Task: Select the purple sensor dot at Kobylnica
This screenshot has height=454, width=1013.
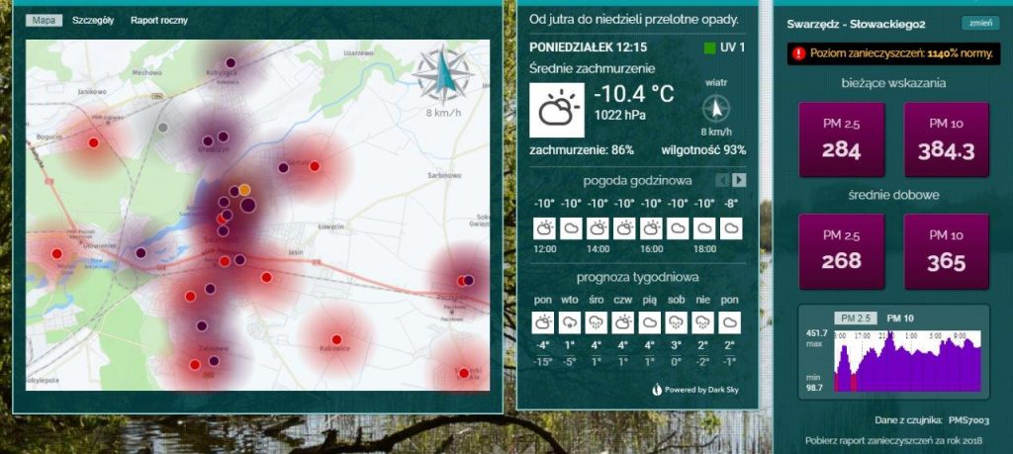Action: [230, 62]
